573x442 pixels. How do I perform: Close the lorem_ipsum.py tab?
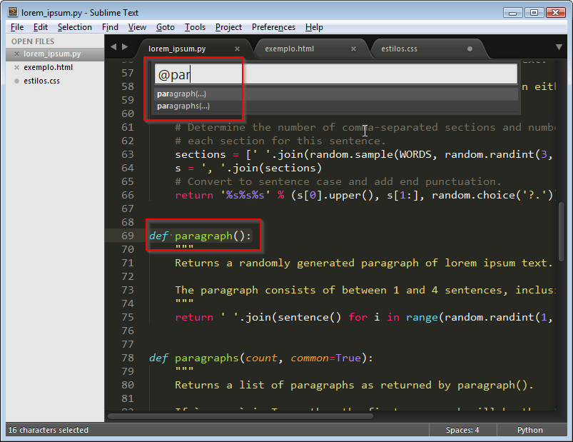click(x=238, y=49)
